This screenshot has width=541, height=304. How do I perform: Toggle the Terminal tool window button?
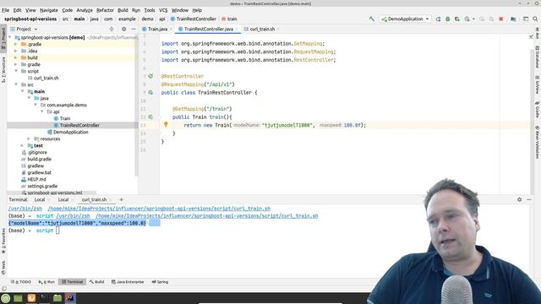coord(73,281)
